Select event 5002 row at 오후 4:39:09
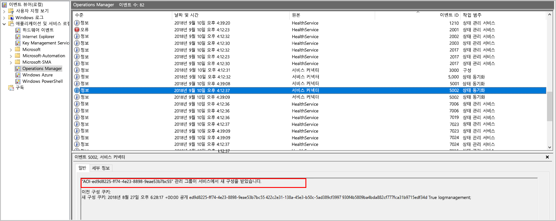This screenshot has height=221, width=556. [309, 97]
